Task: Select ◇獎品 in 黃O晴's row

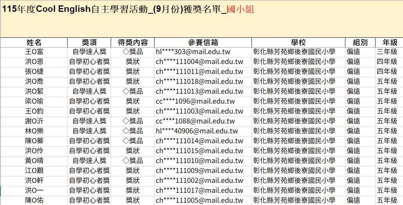Action: 133,161
